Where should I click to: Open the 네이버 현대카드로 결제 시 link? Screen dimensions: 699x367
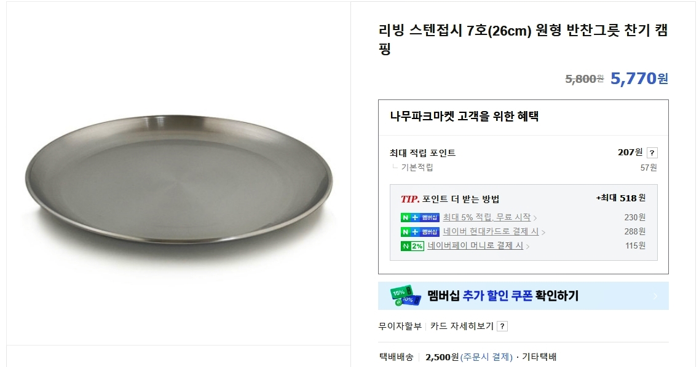[x=491, y=231]
